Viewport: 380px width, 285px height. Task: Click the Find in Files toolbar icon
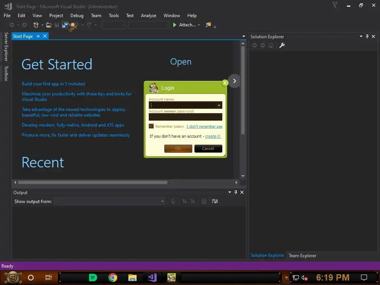coord(208,25)
